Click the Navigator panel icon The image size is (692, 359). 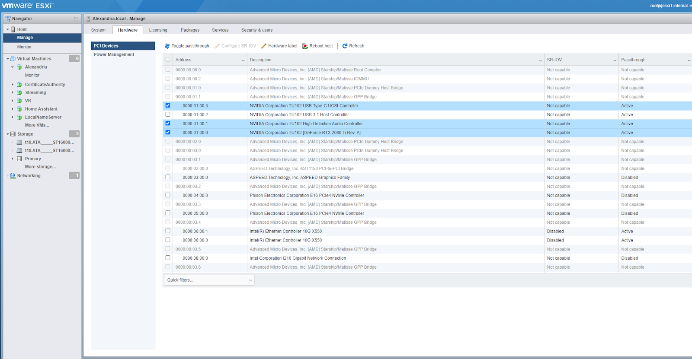(8, 19)
